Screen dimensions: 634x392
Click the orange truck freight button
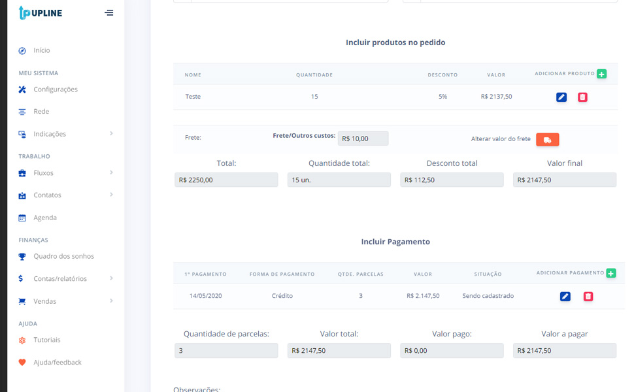click(547, 140)
